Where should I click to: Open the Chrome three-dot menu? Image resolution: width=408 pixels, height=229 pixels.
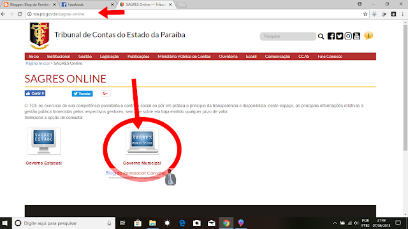(x=403, y=14)
